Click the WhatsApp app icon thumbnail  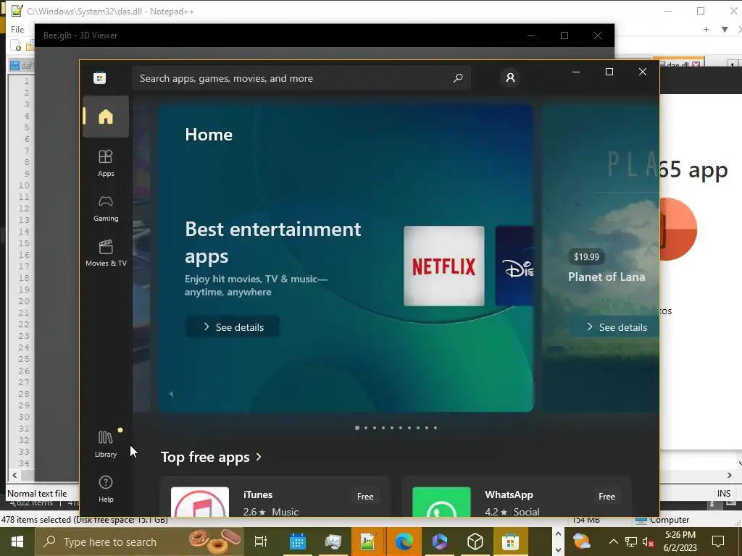(441, 502)
